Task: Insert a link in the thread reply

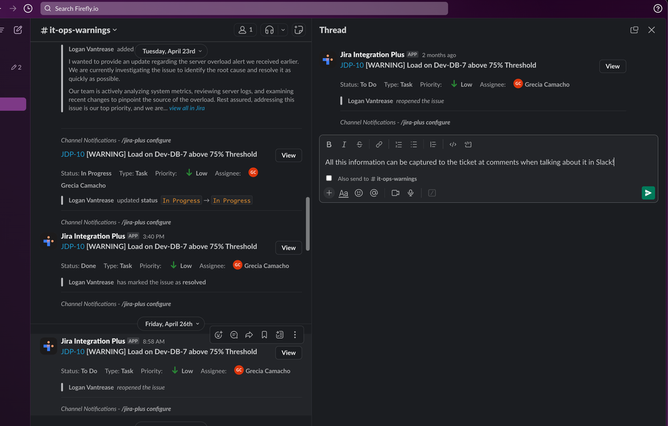Action: (379, 144)
